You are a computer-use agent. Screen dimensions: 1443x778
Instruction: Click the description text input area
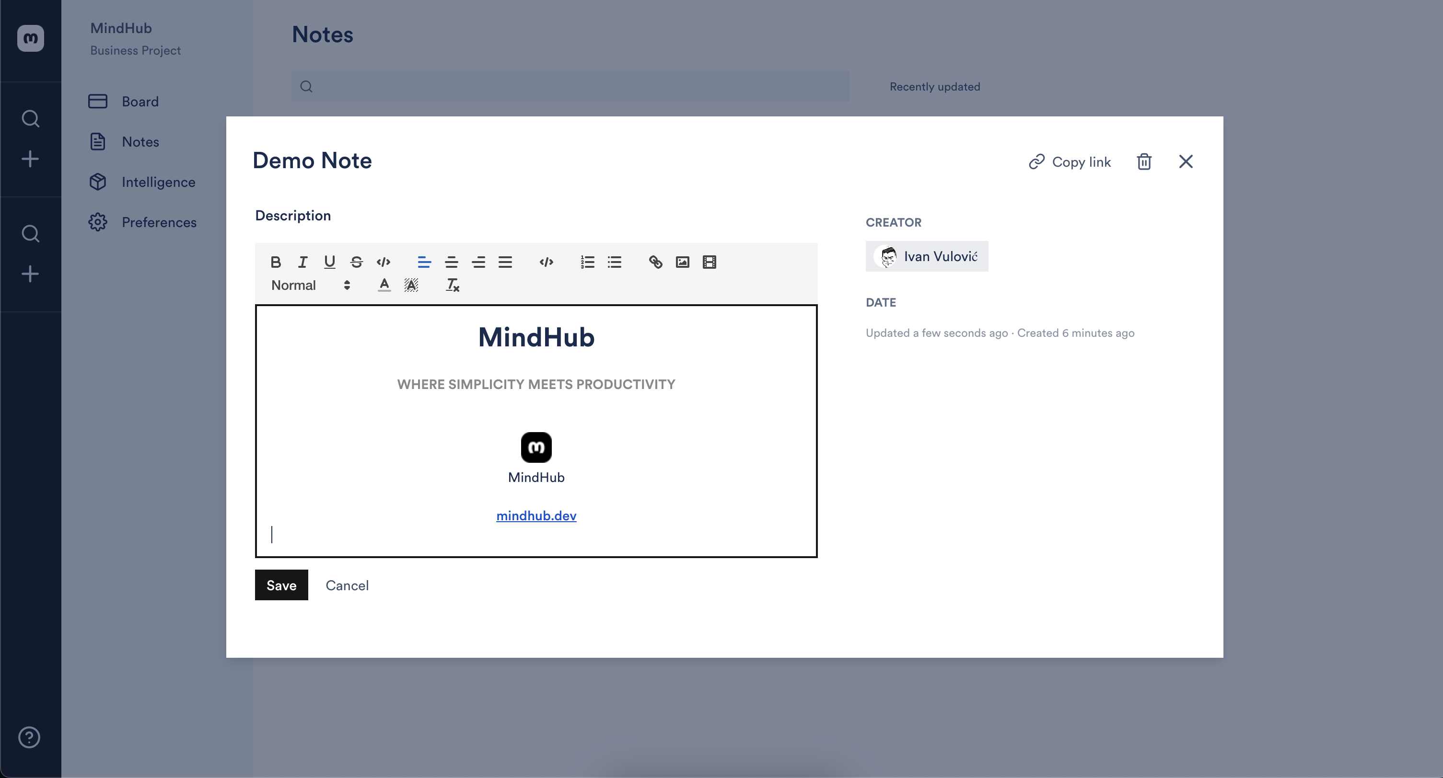(536, 430)
